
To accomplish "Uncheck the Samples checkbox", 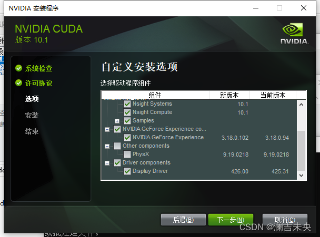I will coord(127,121).
